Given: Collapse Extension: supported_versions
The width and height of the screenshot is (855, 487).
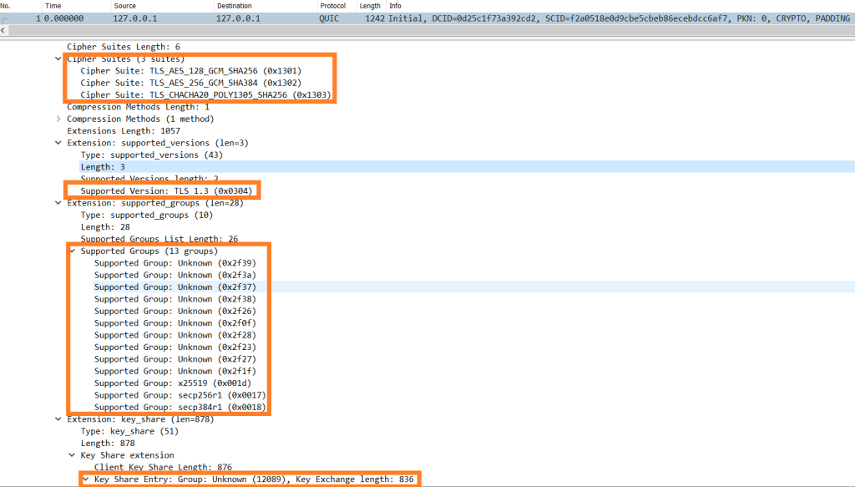Looking at the screenshot, I should [58, 142].
